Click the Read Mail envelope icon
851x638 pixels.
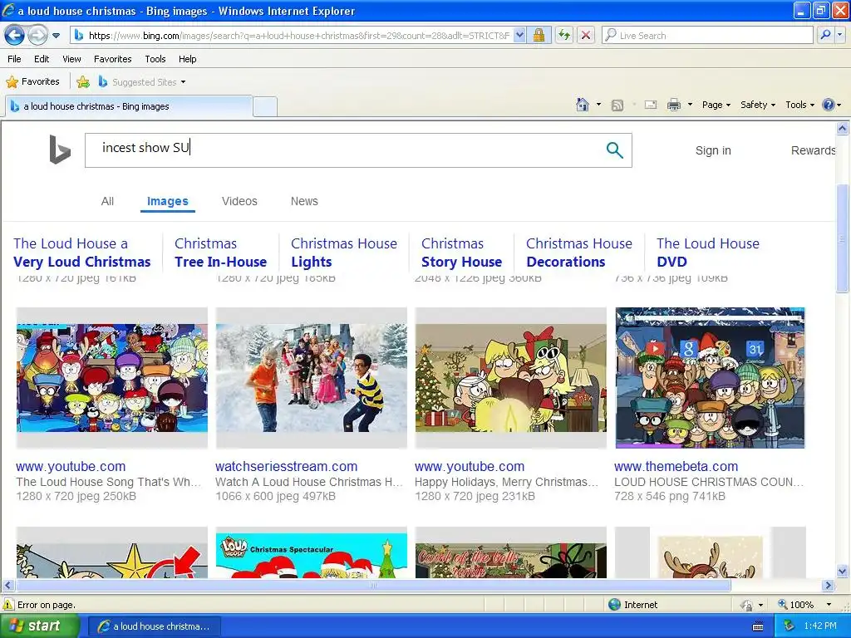(650, 105)
